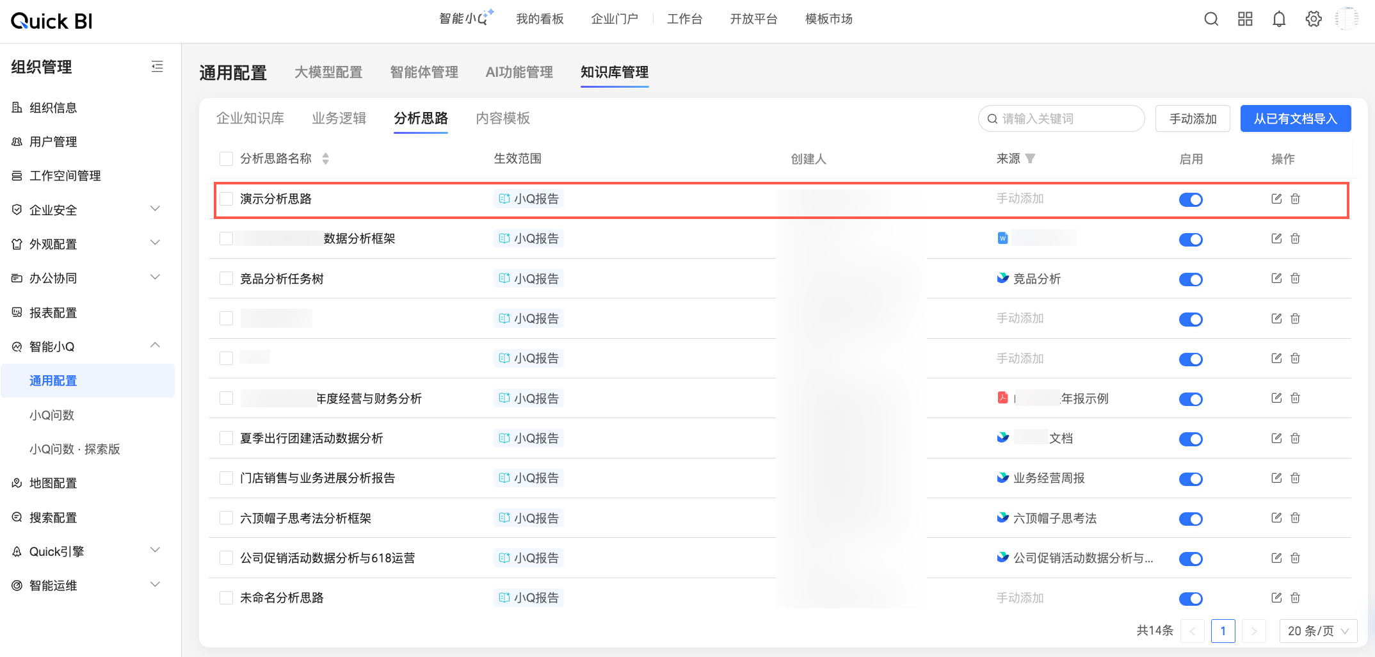Viewport: 1375px width, 657px height.
Task: Edit the 竞品分析任务树 row
Action: [1276, 278]
